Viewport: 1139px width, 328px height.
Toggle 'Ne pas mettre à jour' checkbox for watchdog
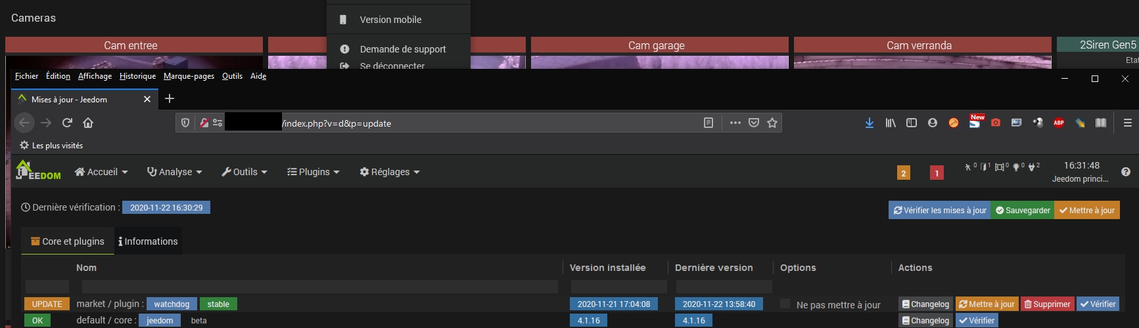[x=785, y=304]
